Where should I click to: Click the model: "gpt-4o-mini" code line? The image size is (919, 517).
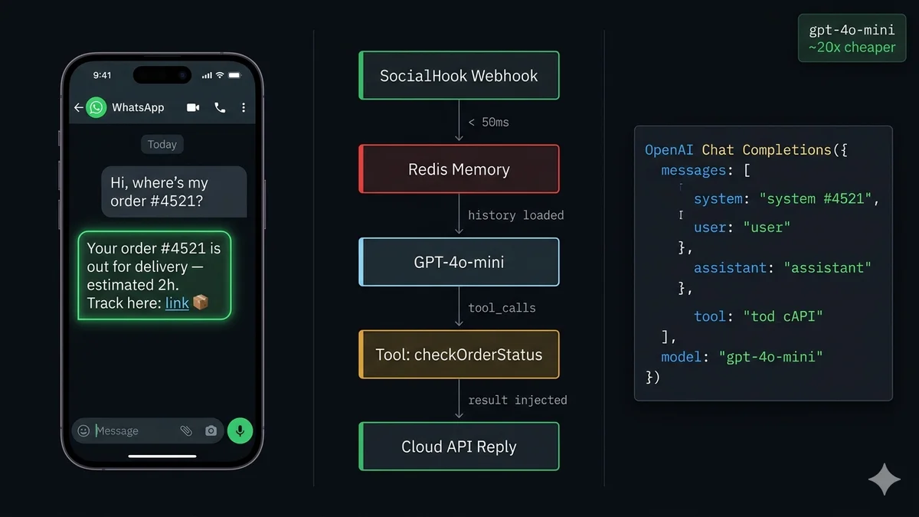[x=742, y=357]
